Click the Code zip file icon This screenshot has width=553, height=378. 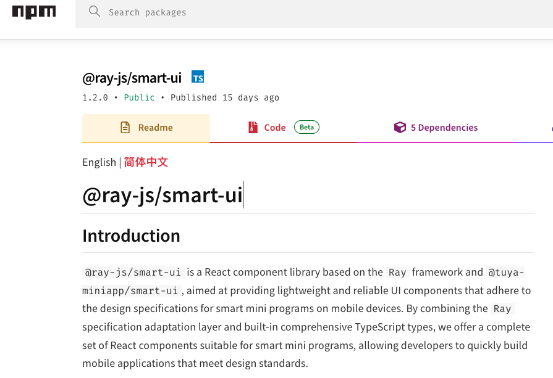click(253, 128)
